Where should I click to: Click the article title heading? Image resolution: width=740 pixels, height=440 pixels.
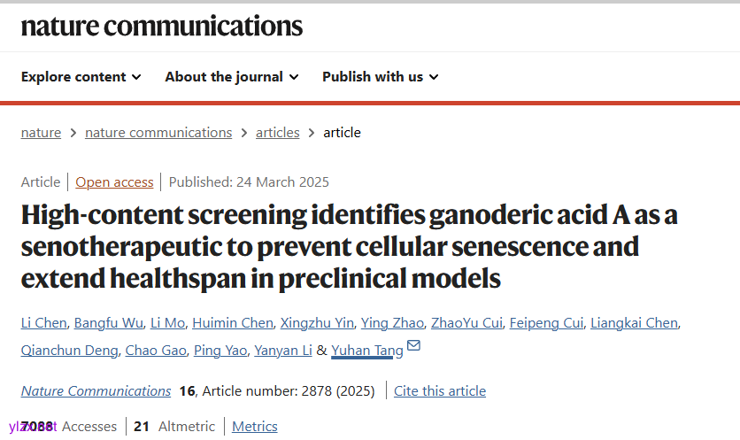350,246
